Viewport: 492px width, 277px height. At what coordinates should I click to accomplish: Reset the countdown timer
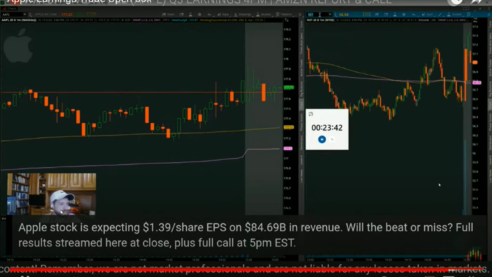tap(332, 139)
